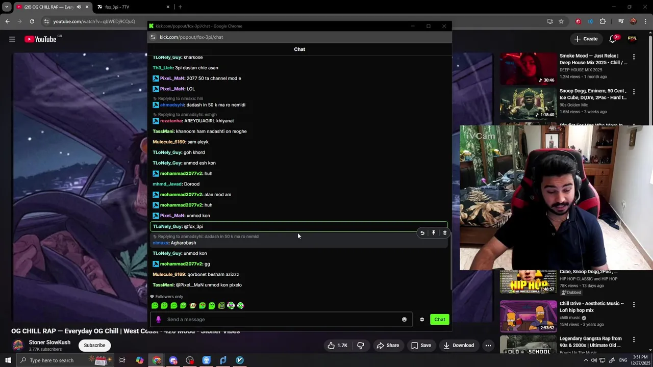Open the red extension icon in toolbar
The image size is (653, 367).
tap(578, 21)
